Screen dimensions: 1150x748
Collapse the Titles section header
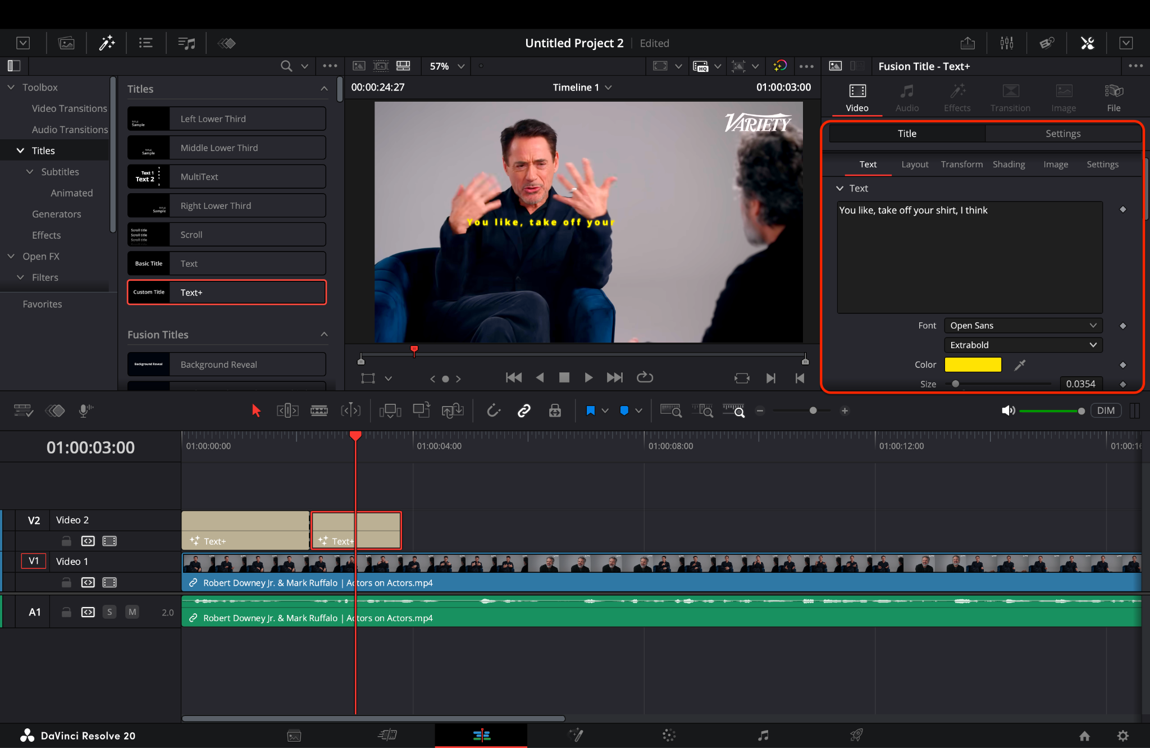coord(324,89)
